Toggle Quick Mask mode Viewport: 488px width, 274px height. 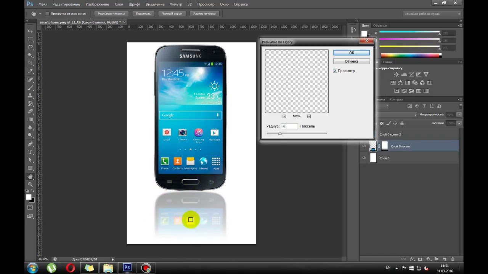click(30, 208)
